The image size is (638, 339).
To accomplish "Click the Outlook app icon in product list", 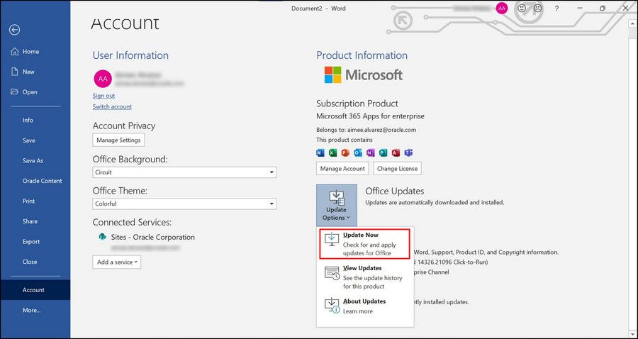I will coord(358,152).
